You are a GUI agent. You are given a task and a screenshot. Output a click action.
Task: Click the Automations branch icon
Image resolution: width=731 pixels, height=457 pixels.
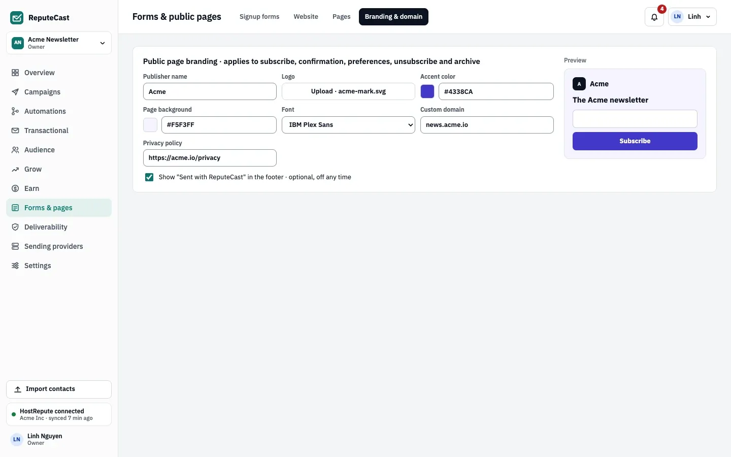click(15, 111)
